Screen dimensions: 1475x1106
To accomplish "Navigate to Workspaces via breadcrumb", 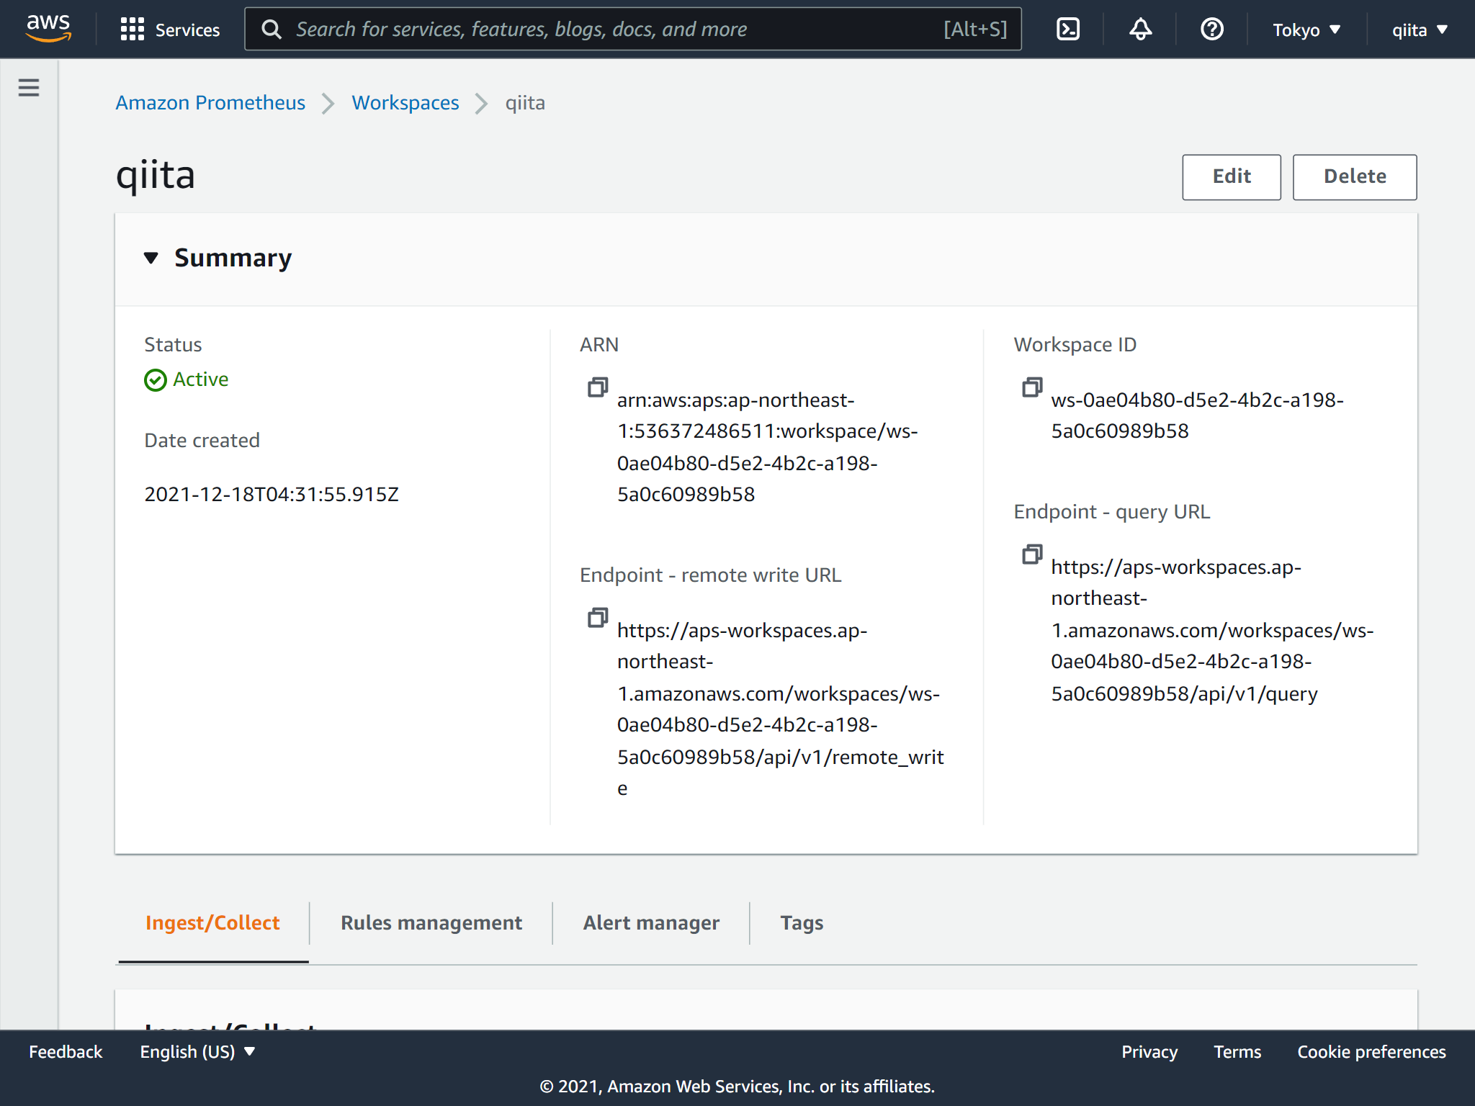I will (x=405, y=103).
